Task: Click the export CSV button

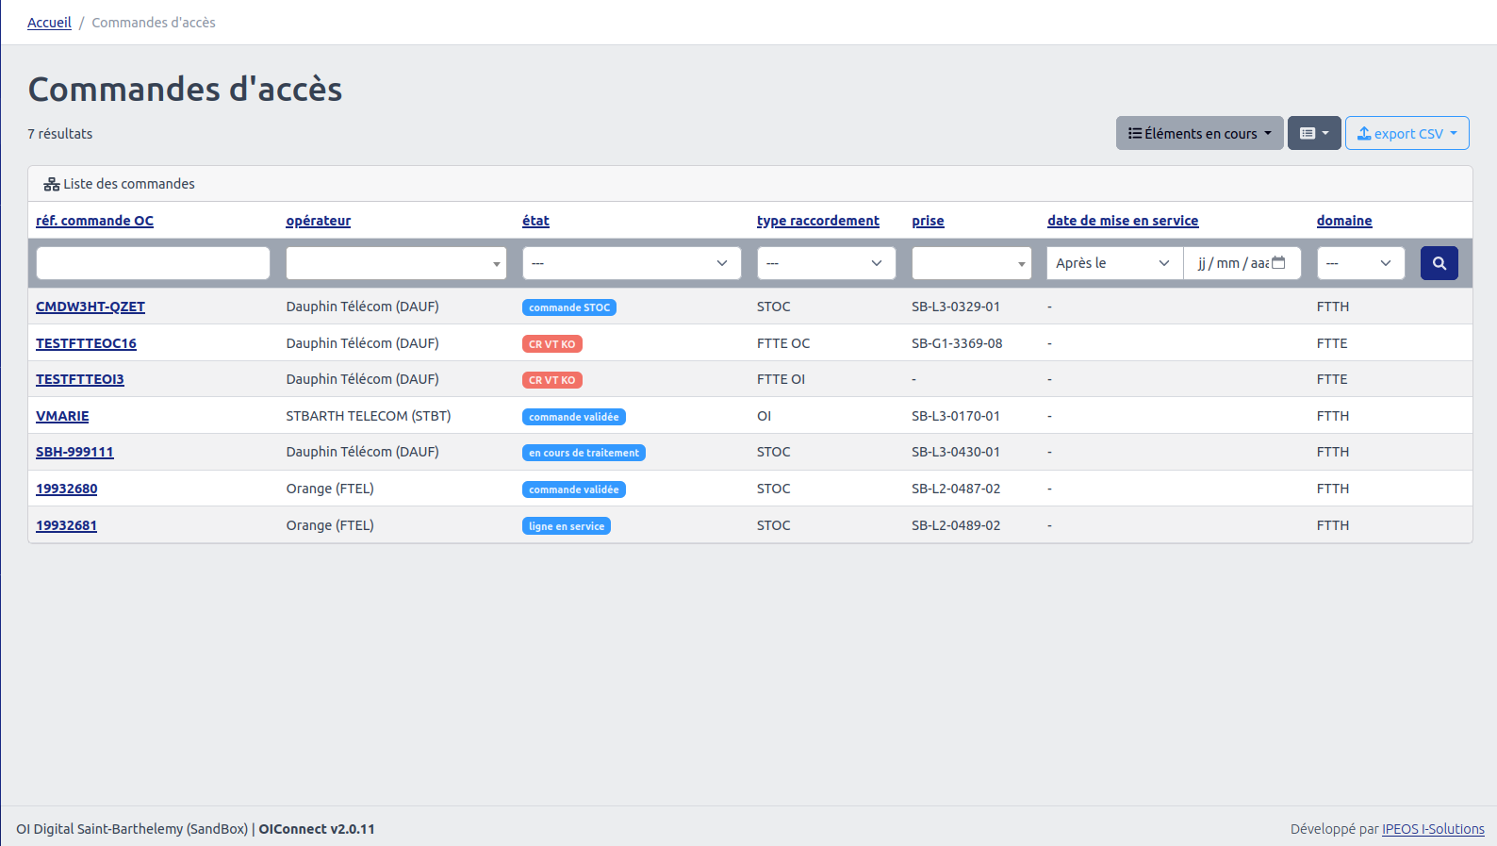Action: (x=1407, y=134)
